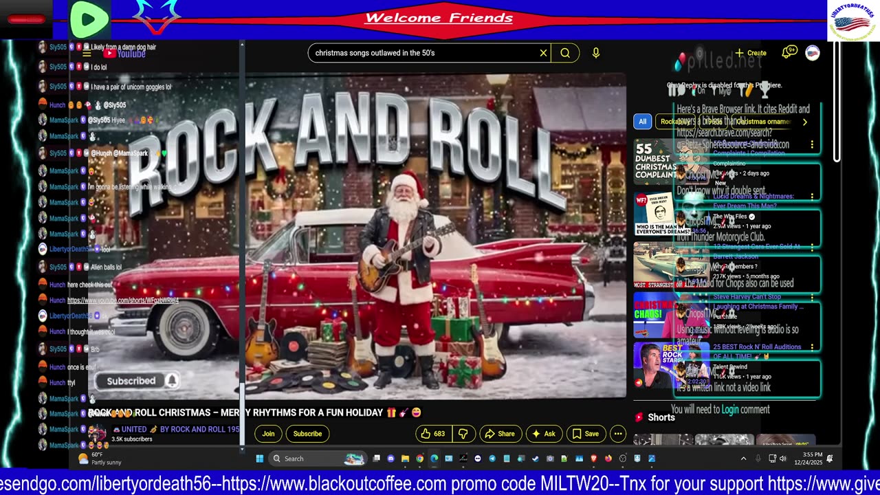Open the Strangest Cars video thumbnail

(670, 265)
